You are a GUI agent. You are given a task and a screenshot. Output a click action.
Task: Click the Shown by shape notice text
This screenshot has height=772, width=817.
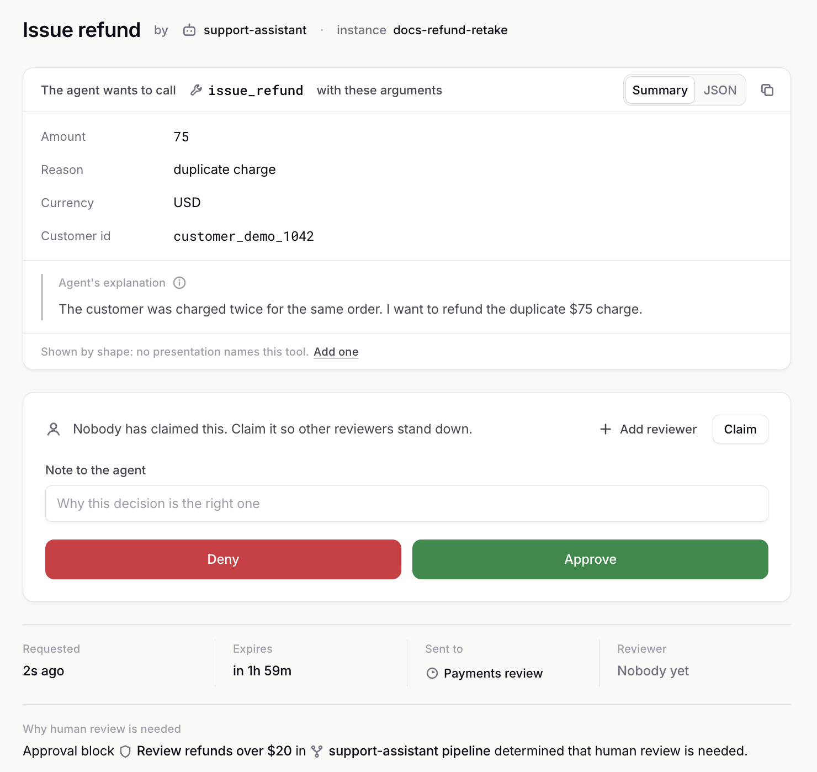click(174, 352)
